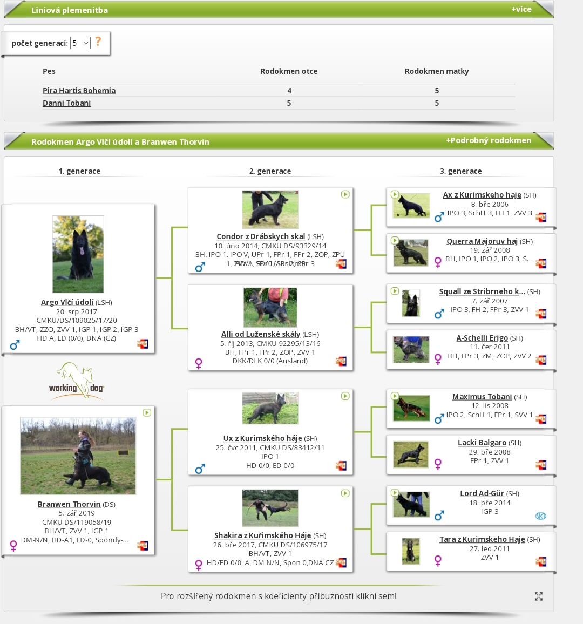The width and height of the screenshot is (583, 624).
Task: Open Pira Hartis Bohemia link
Action: pos(79,91)
